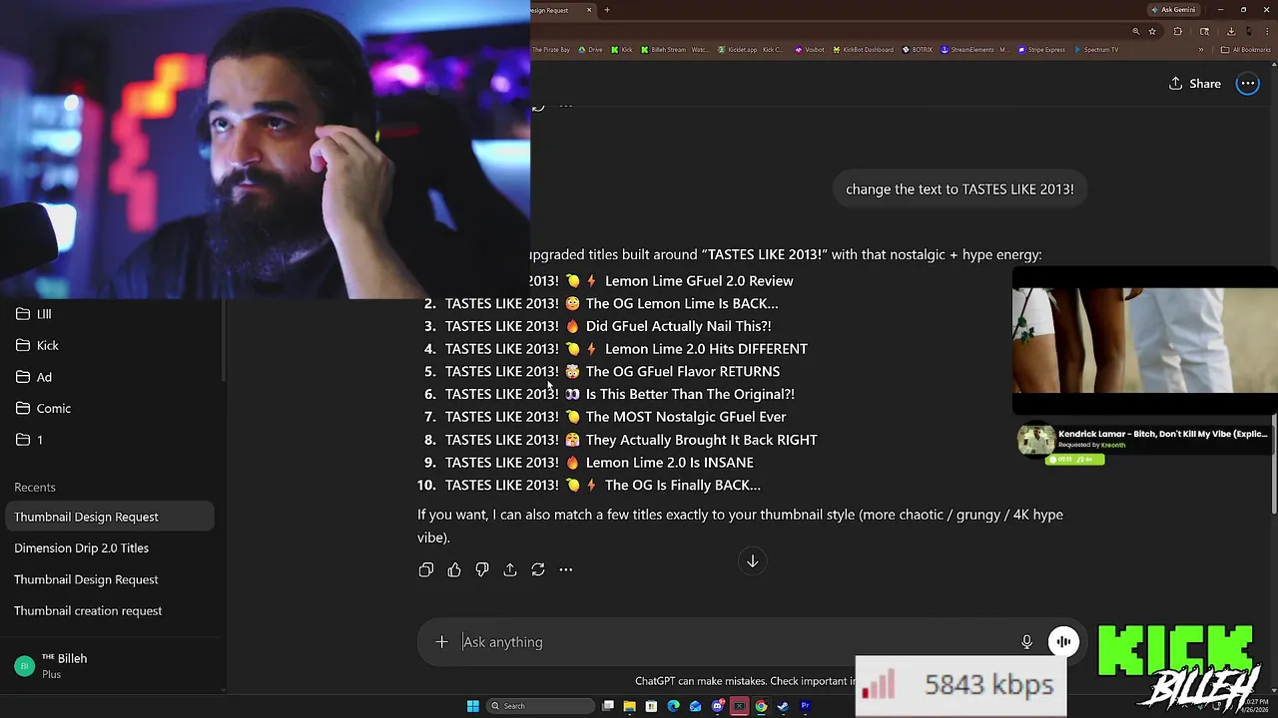Open File Explorer from the taskbar

coord(629,706)
